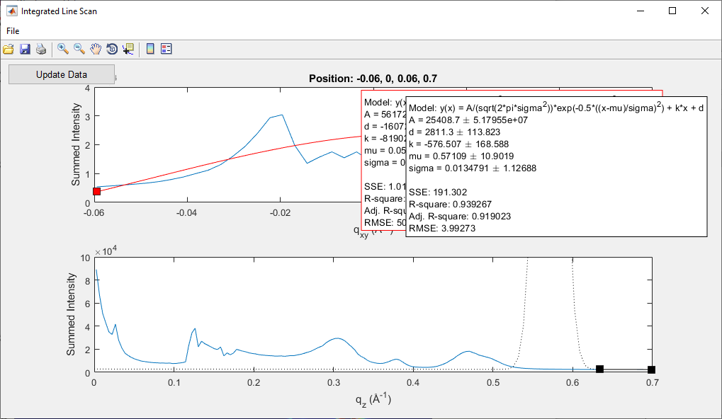Click the 'RMSE: 3.99273' value
The image size is (722, 419).
442,228
